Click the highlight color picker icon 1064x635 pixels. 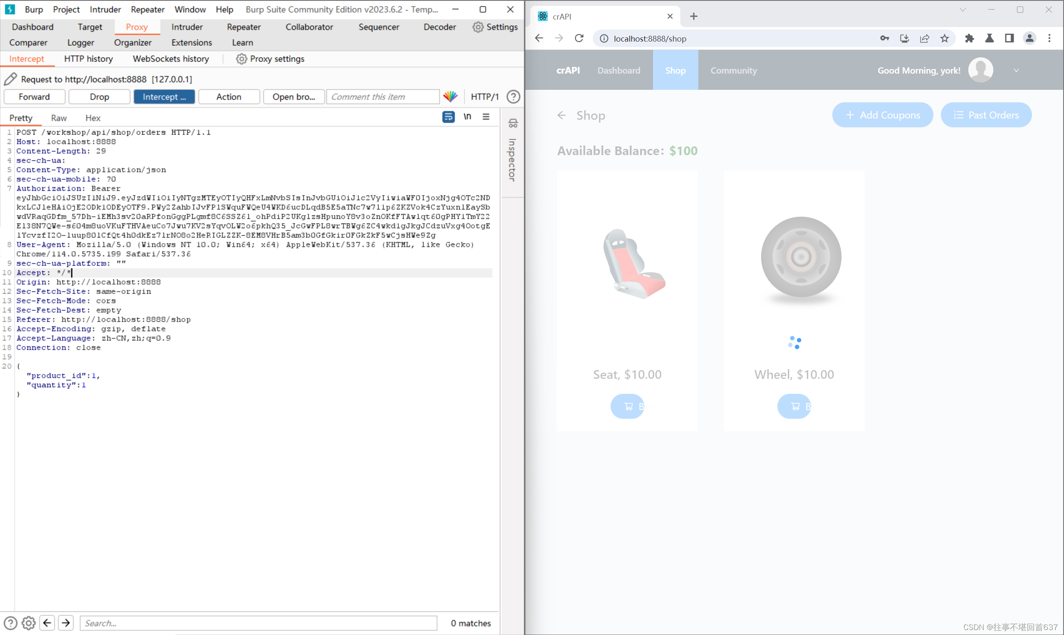[450, 97]
